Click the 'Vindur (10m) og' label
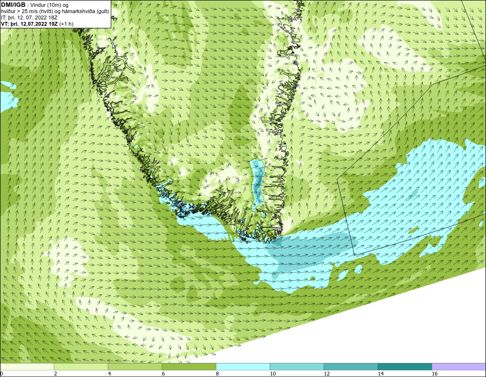The image size is (486, 377). [49, 5]
